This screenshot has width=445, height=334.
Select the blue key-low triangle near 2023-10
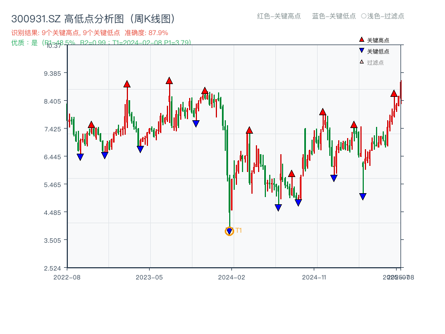pos(196,124)
